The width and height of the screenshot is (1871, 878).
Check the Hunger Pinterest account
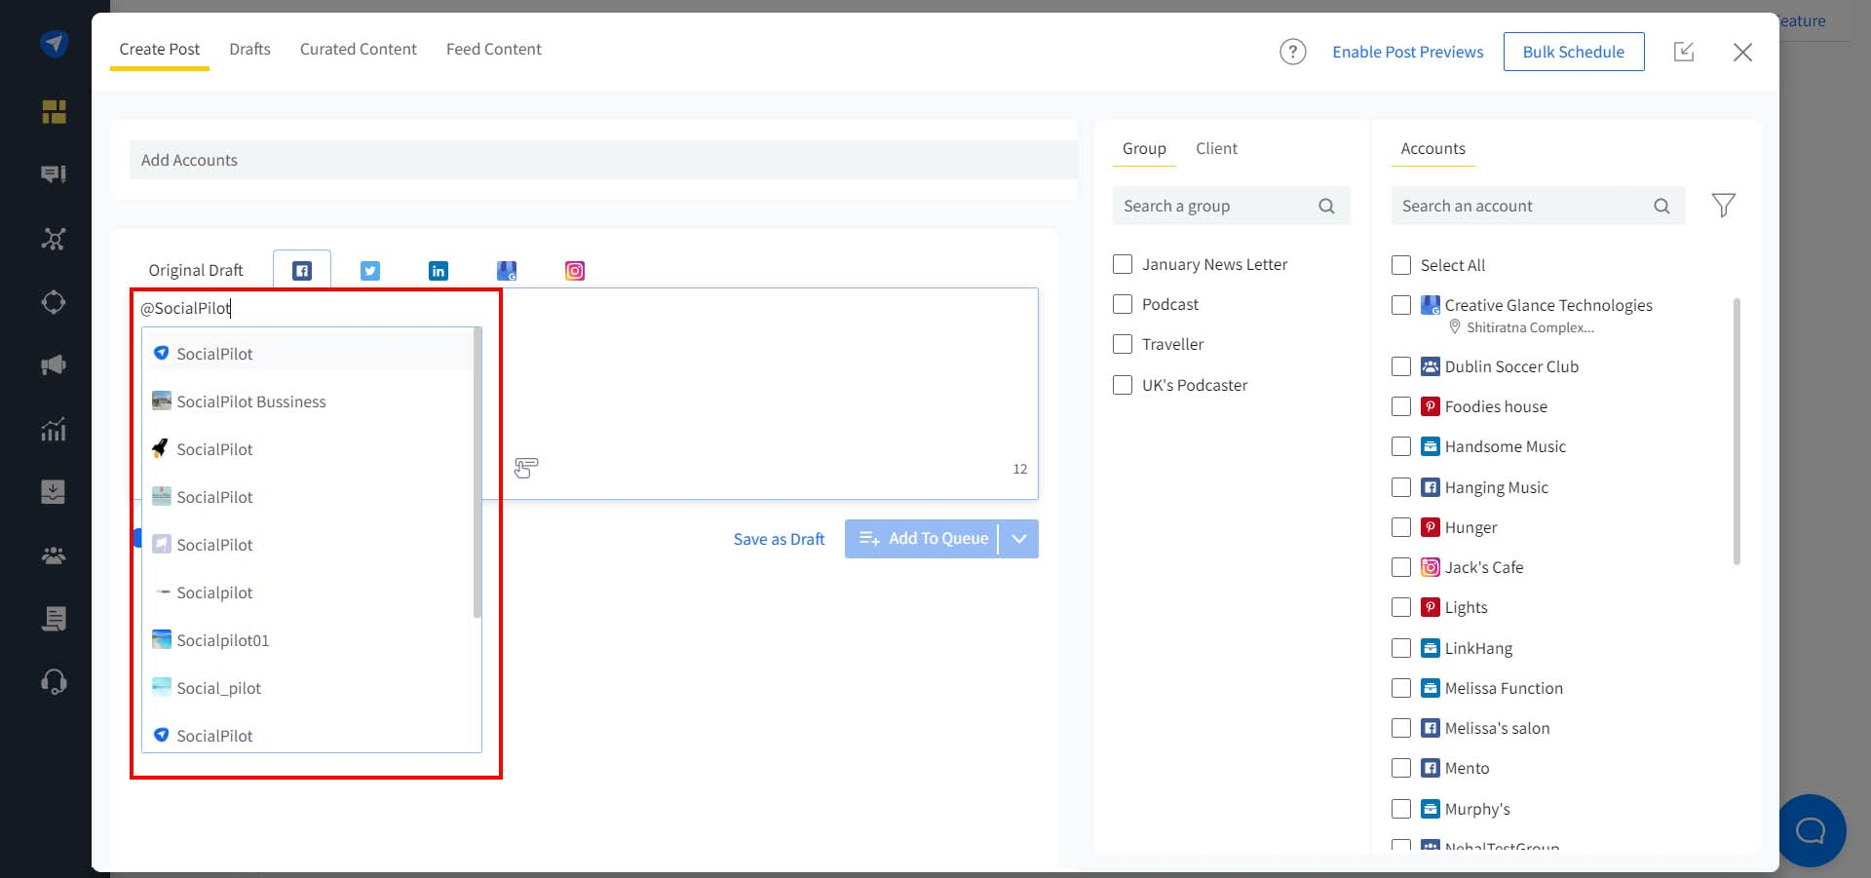click(x=1401, y=527)
